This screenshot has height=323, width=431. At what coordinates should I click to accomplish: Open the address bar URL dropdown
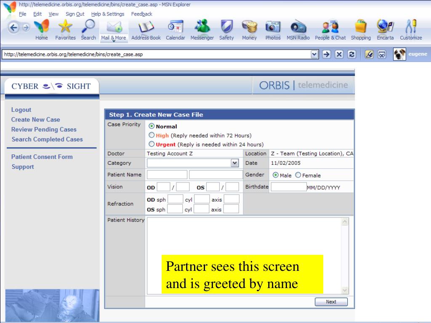[314, 54]
